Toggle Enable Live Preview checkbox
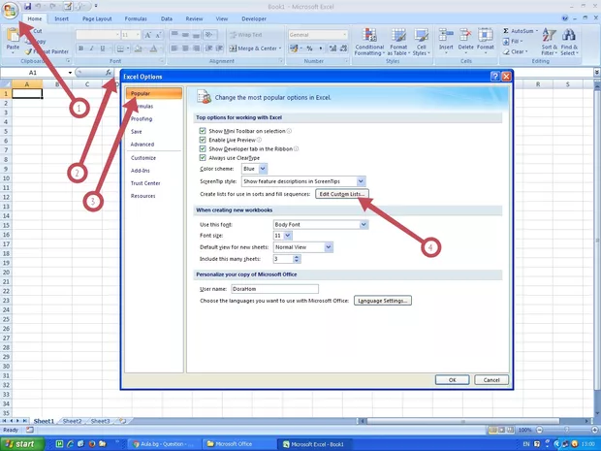This screenshot has width=601, height=451. [x=203, y=140]
